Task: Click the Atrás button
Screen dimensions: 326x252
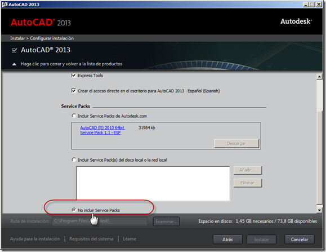Action: pos(227,240)
